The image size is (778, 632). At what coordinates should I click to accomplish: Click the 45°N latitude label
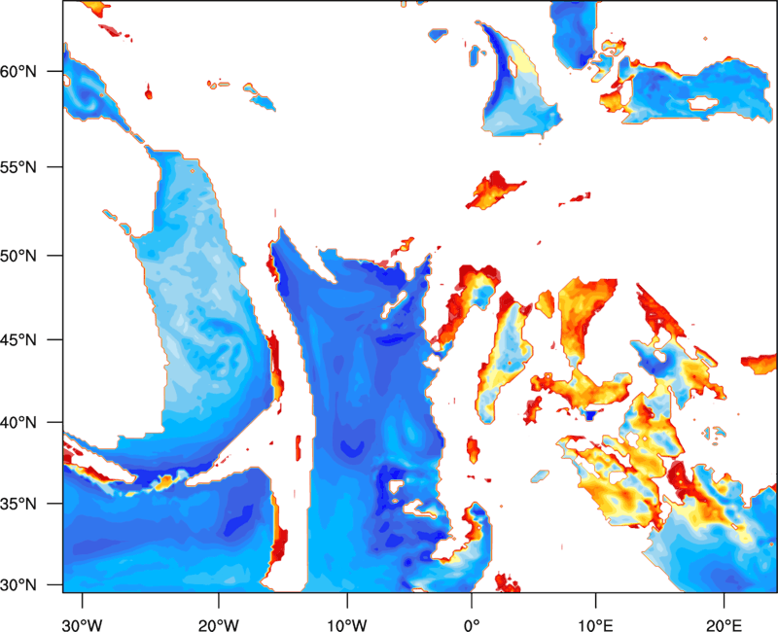tap(18, 340)
